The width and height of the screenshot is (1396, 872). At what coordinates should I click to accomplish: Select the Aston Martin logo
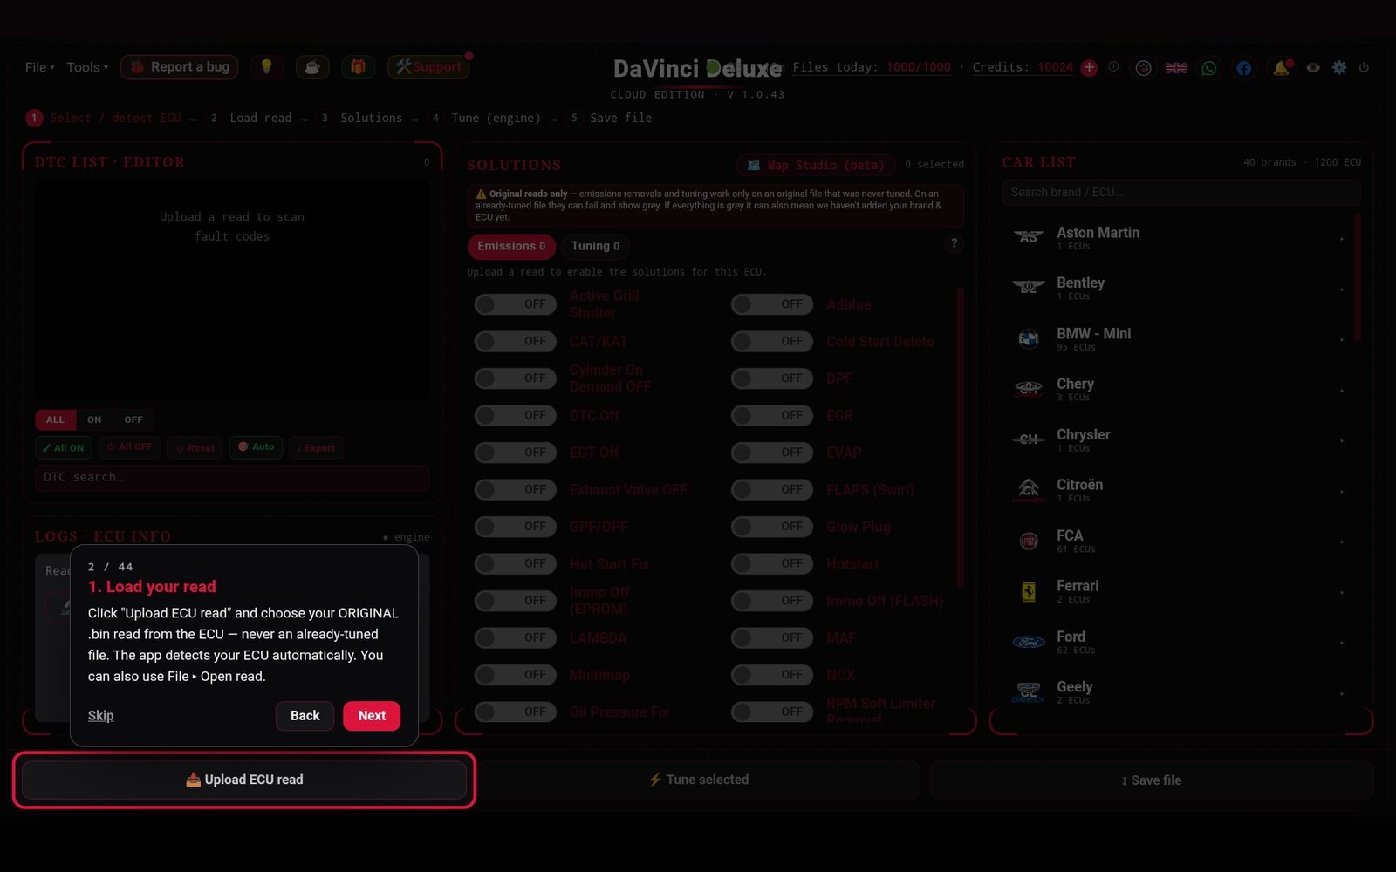point(1029,237)
